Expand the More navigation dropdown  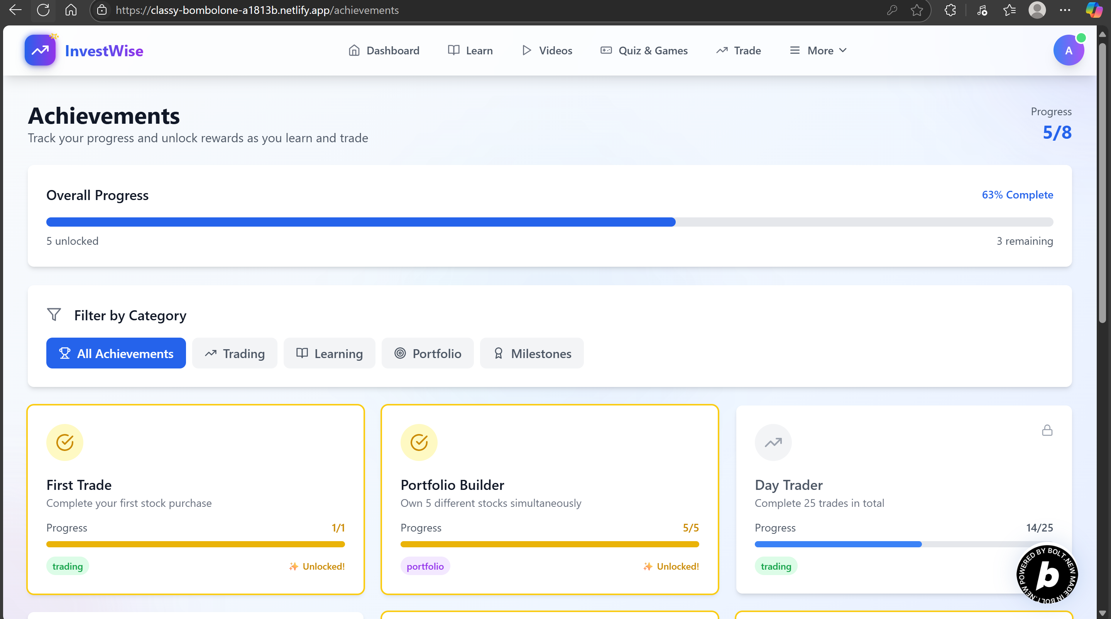point(818,50)
